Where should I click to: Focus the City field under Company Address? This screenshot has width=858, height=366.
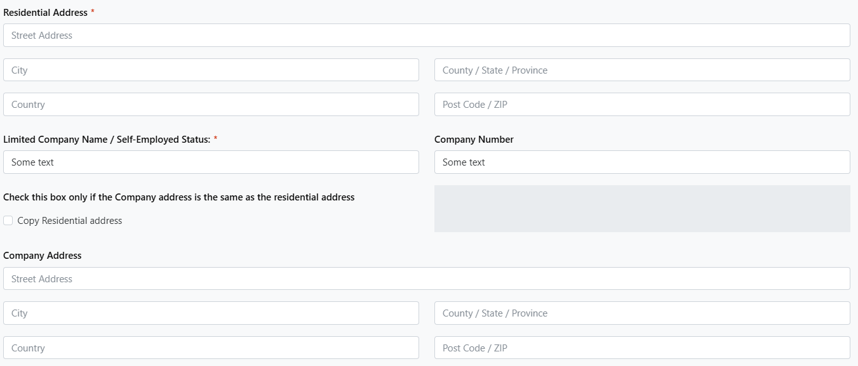(211, 313)
